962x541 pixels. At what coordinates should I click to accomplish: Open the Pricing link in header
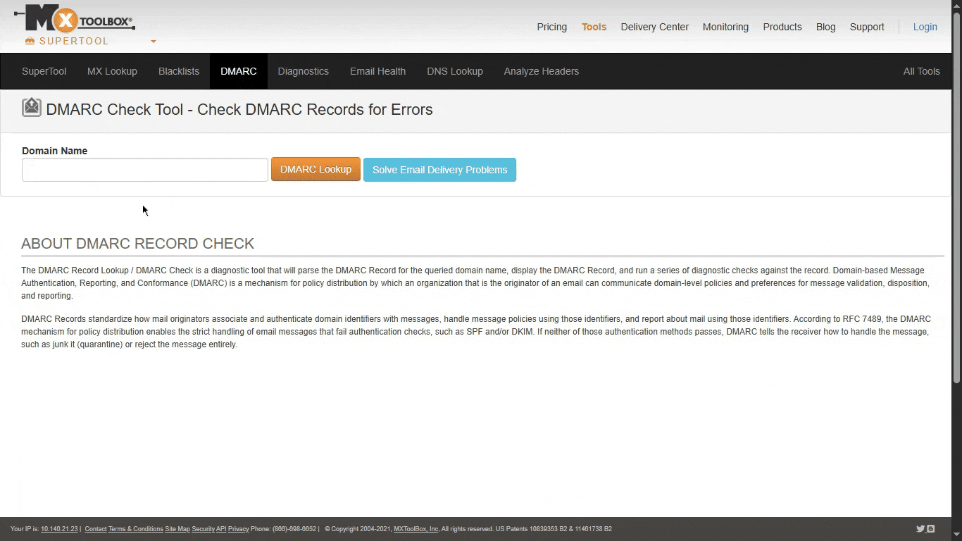coord(551,27)
